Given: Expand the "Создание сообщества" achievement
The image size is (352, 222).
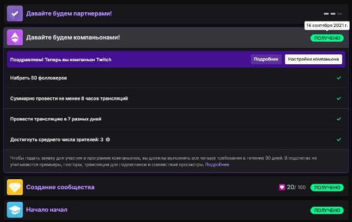Looking at the screenshot, I should click(176, 187).
